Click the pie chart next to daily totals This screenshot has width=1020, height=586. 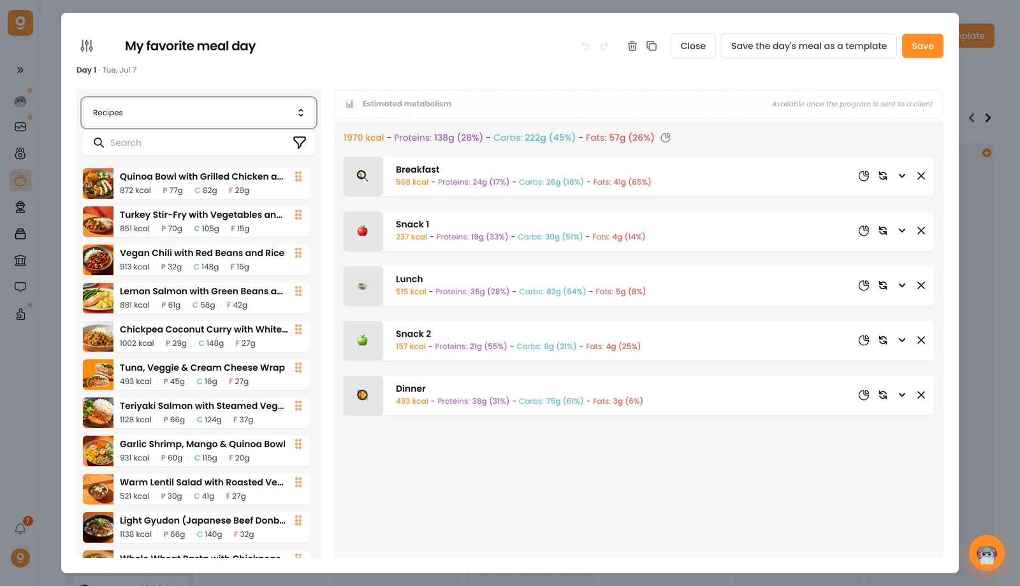click(x=666, y=138)
